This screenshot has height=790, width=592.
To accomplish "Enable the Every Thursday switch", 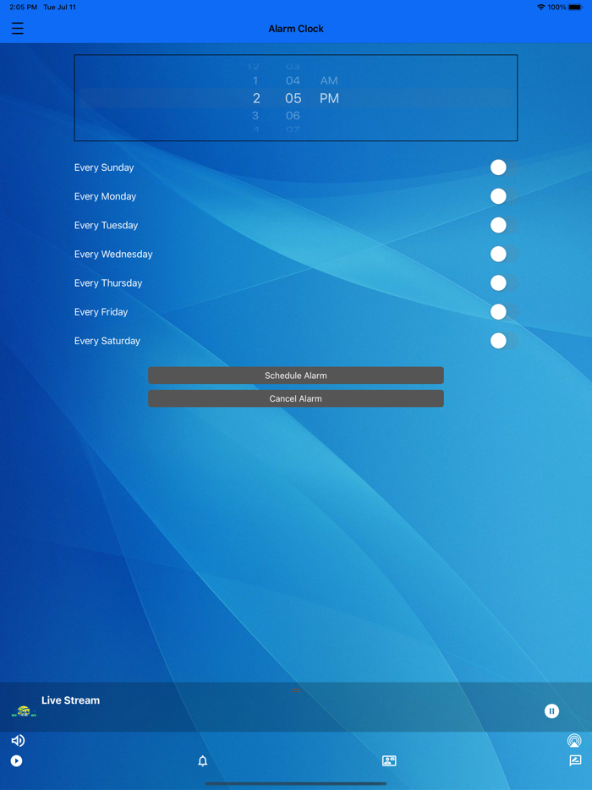I will [x=504, y=283].
